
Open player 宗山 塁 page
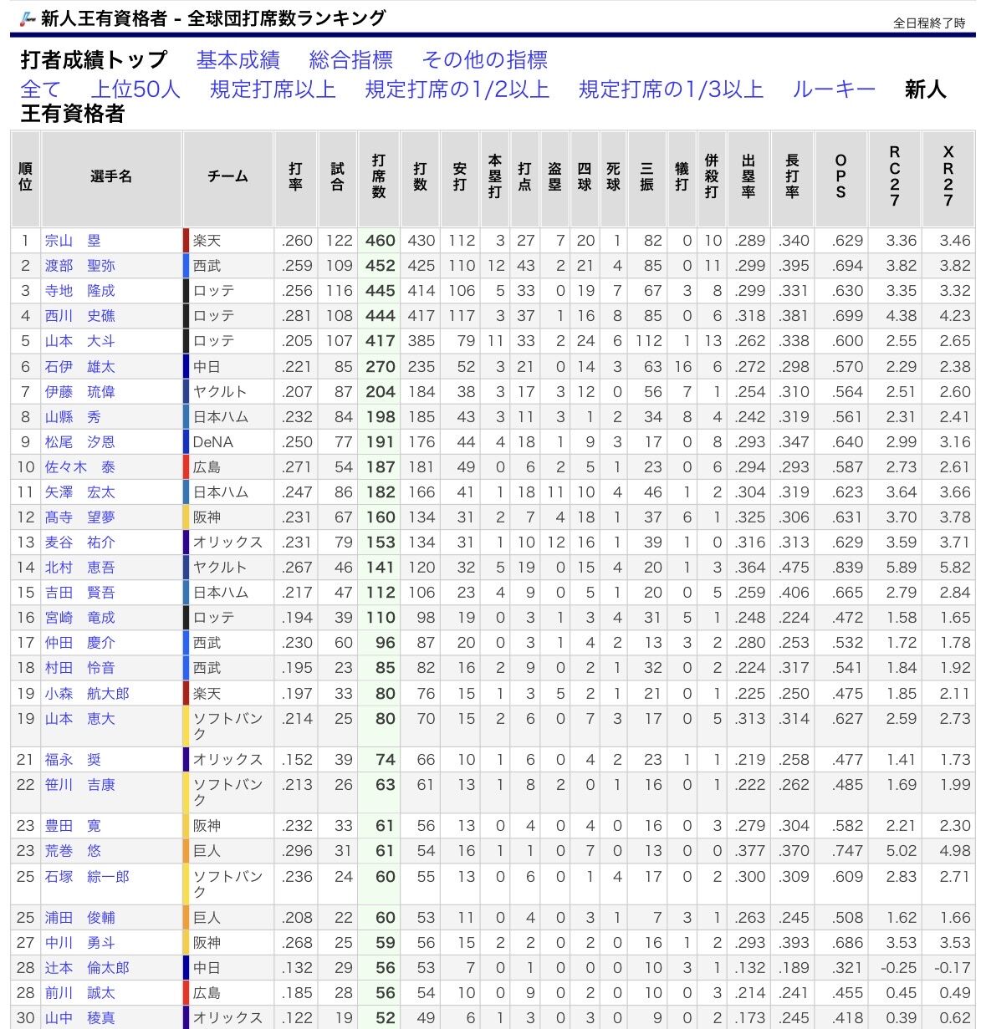pos(73,241)
